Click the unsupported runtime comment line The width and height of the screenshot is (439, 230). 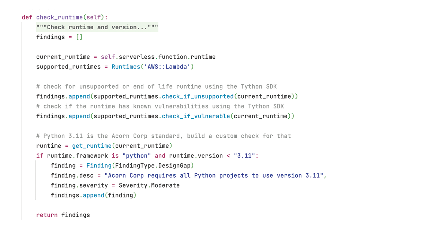point(156,86)
